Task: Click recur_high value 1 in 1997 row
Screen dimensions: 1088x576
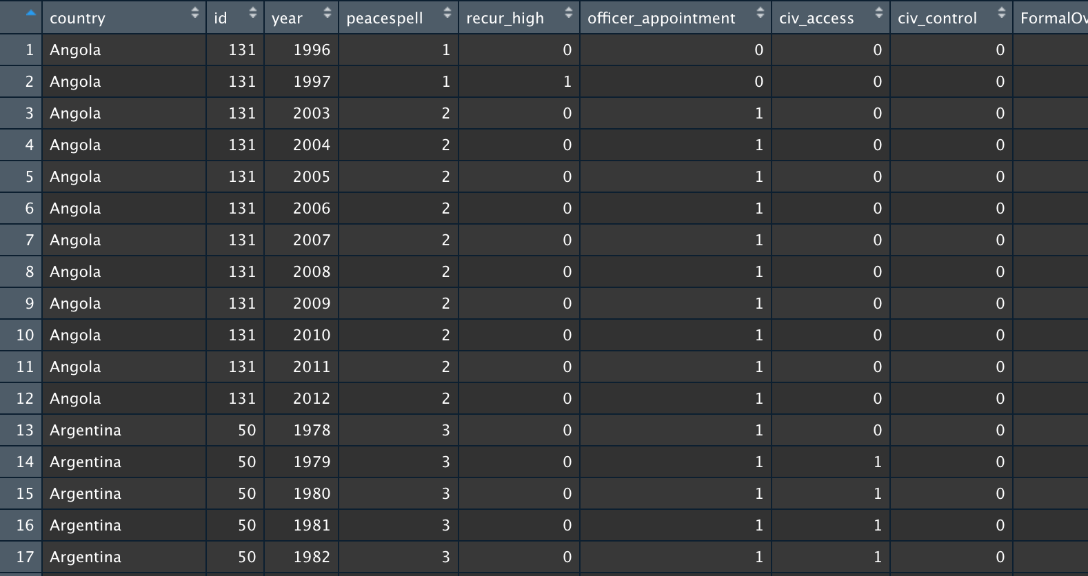Action: (567, 81)
